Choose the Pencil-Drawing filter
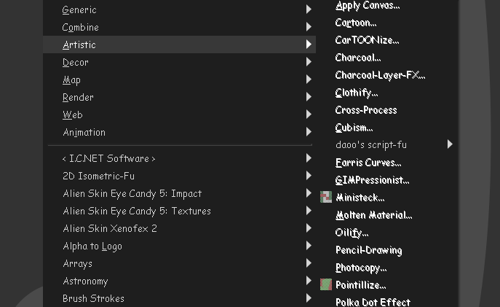The width and height of the screenshot is (500, 307). coord(368,250)
